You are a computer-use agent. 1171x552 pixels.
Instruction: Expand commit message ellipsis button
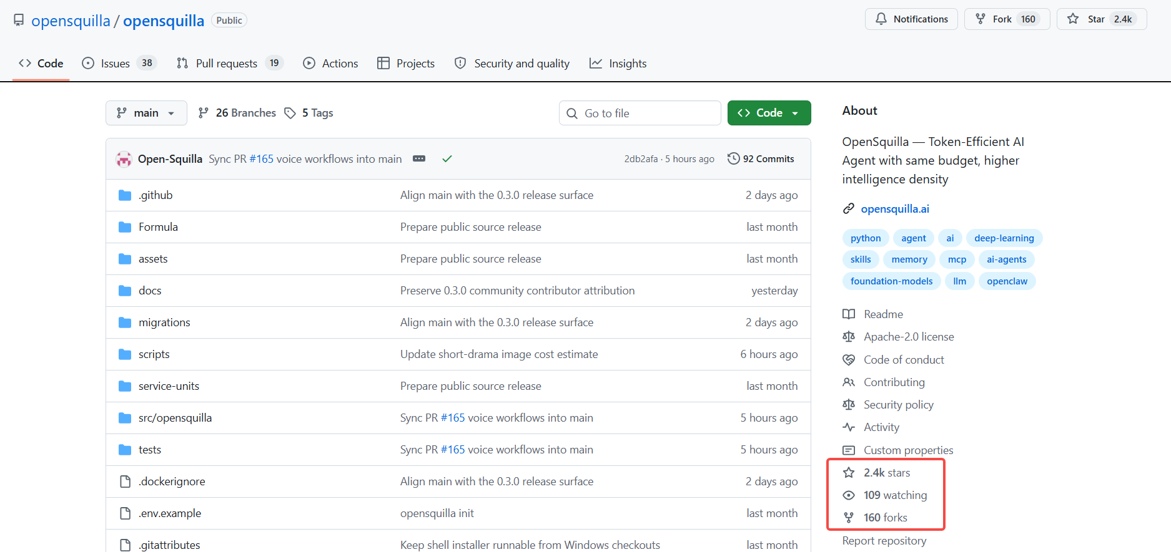pyautogui.click(x=419, y=158)
